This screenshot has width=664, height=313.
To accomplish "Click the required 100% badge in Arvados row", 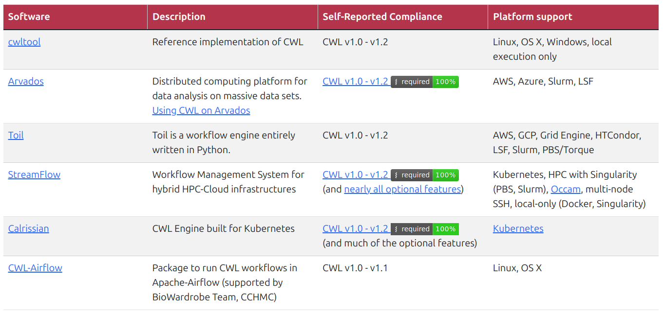I will click(425, 82).
